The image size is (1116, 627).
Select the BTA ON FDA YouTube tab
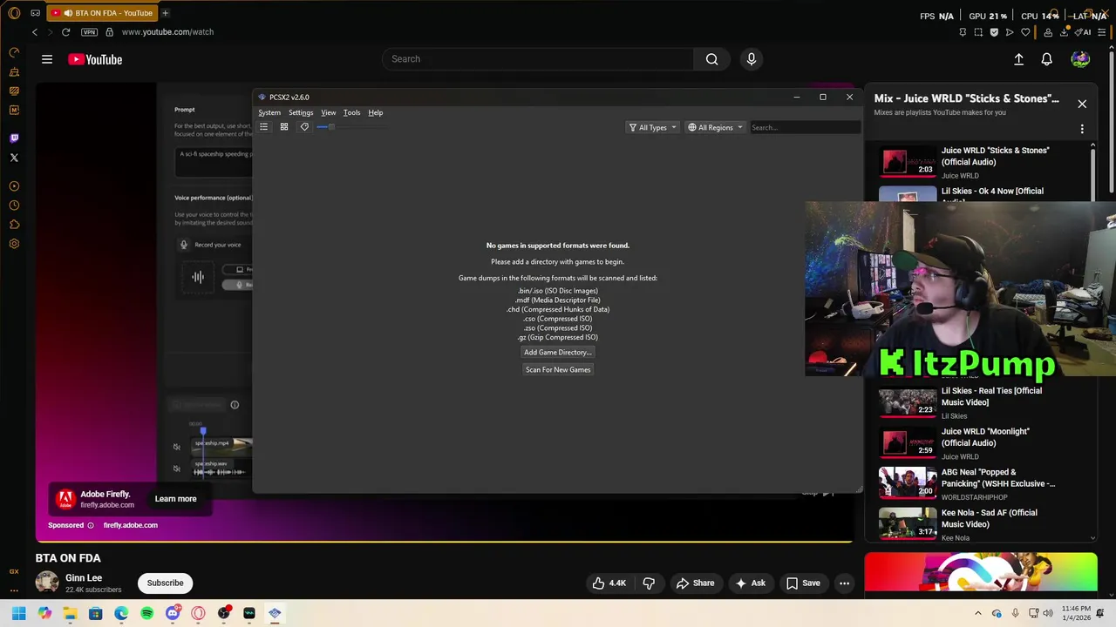tap(102, 13)
